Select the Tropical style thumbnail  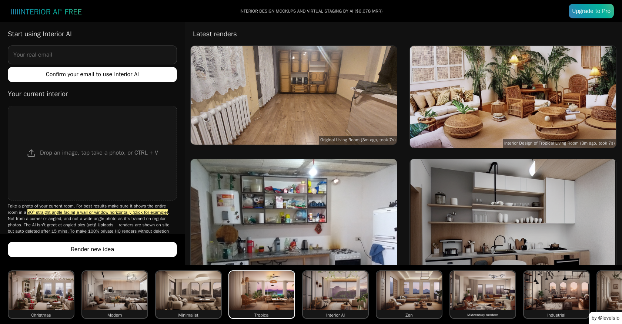pyautogui.click(x=262, y=294)
